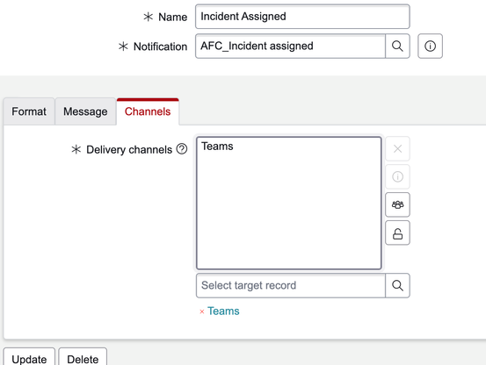Search target record with magnifier icon
This screenshot has width=486, height=365.
(x=397, y=285)
